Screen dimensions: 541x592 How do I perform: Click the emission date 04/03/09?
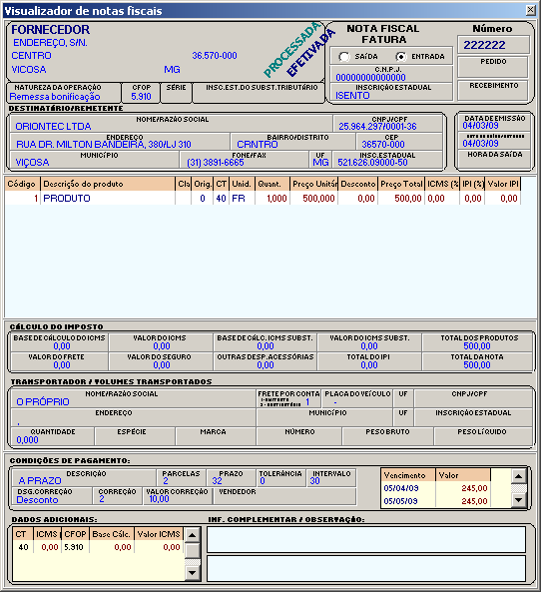[480, 126]
